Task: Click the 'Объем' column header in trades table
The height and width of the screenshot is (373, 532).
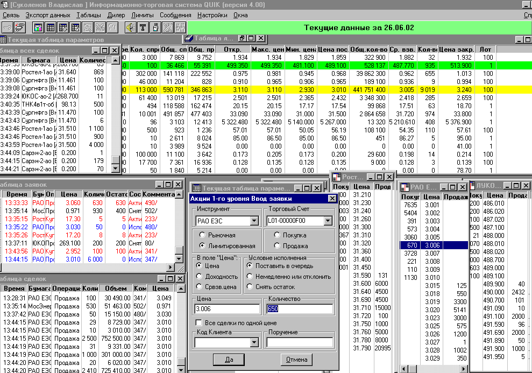Action: (116, 288)
